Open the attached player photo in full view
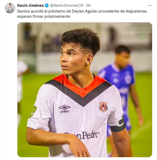 pyautogui.click(x=85, y=90)
